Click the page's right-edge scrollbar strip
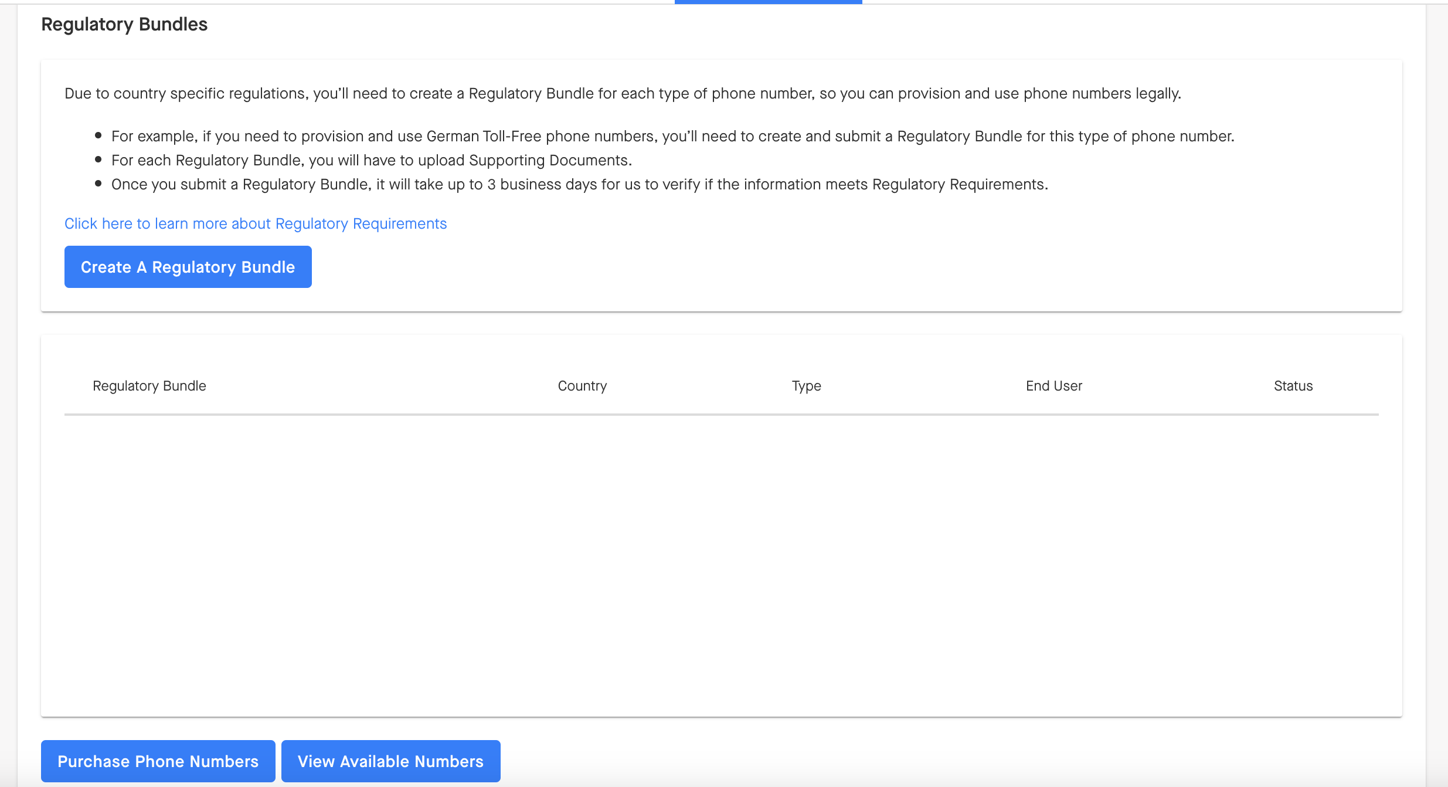1448x787 pixels. [1436, 393]
